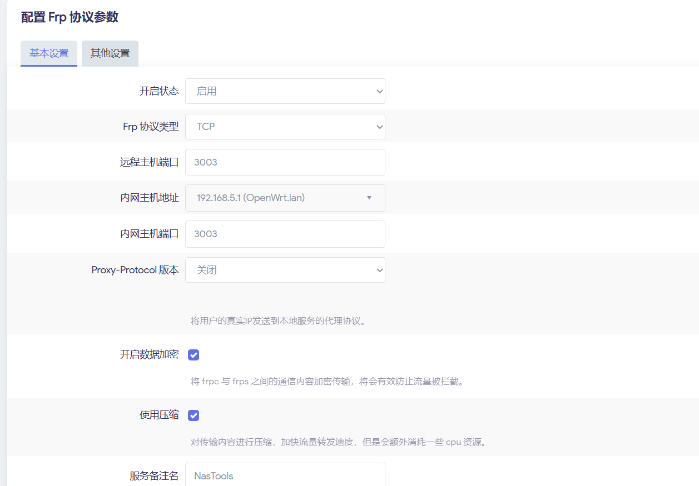Uncheck the 开启数据加密 checkbox
The width and height of the screenshot is (699, 486).
[x=194, y=355]
